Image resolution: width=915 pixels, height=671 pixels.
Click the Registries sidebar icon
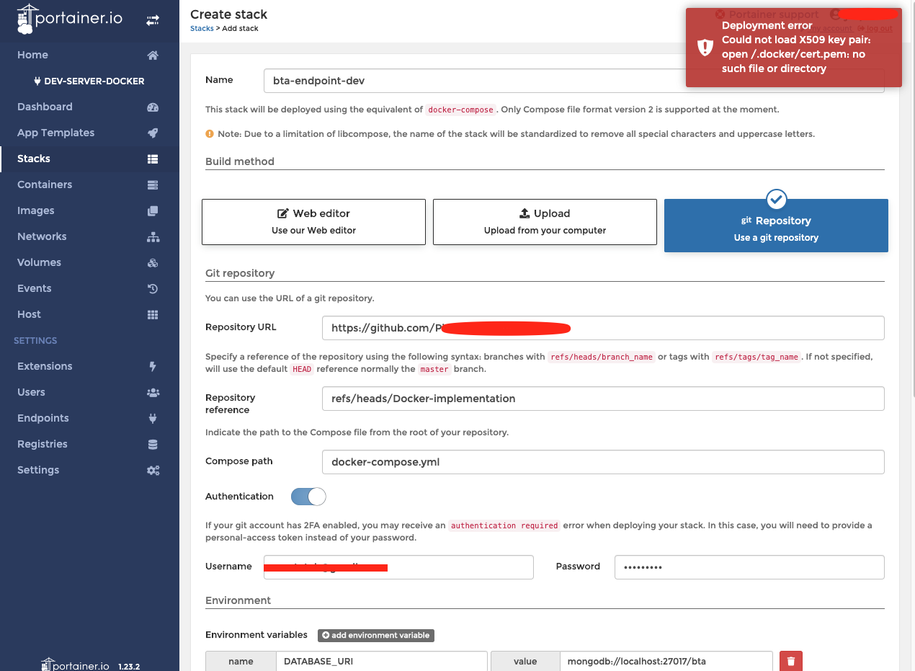point(152,444)
